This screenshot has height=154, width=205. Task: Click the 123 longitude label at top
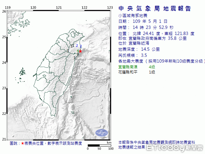pyautogui.click(x=110, y=7)
